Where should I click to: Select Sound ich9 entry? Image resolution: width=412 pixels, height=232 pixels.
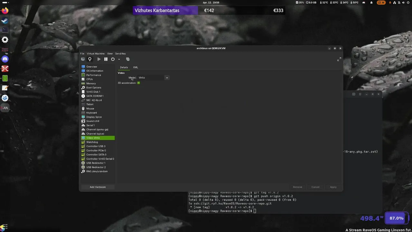(x=98, y=121)
